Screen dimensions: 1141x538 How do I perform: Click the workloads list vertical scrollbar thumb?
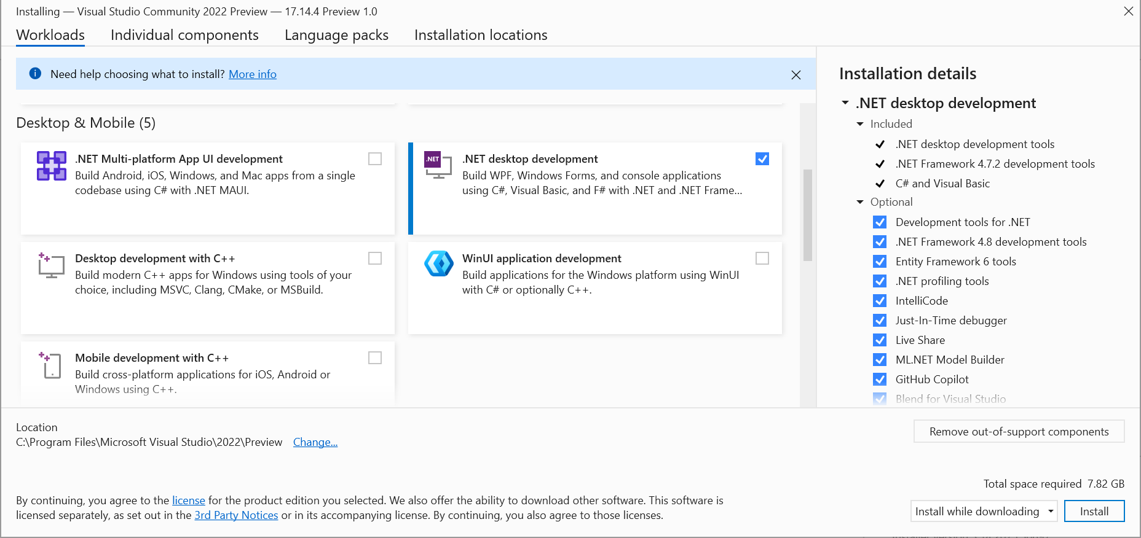point(808,215)
